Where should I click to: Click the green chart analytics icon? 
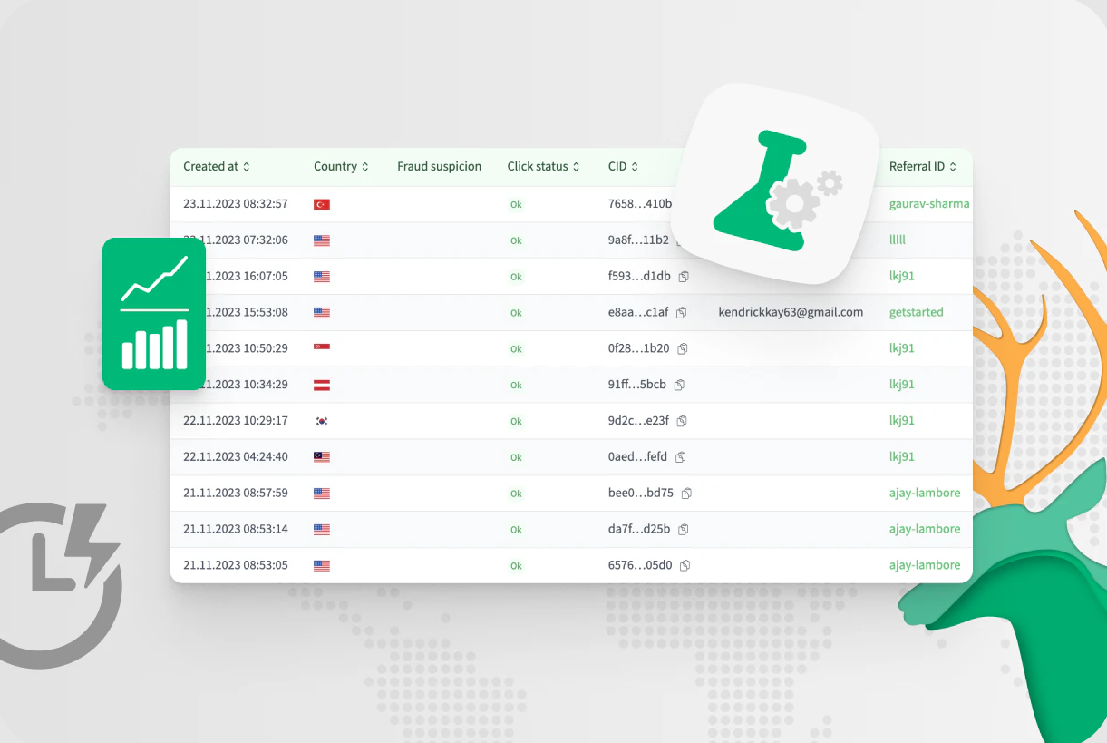(154, 314)
